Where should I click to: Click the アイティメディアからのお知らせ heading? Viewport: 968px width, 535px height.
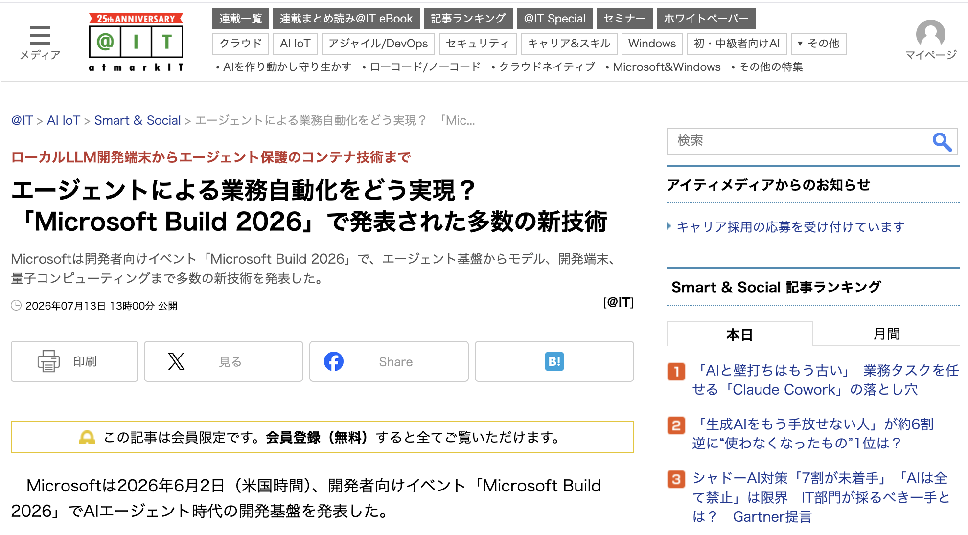(x=768, y=185)
